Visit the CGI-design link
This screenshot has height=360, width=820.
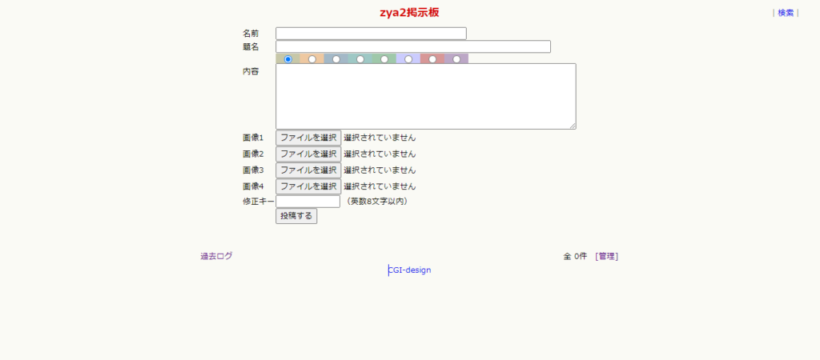[409, 270]
